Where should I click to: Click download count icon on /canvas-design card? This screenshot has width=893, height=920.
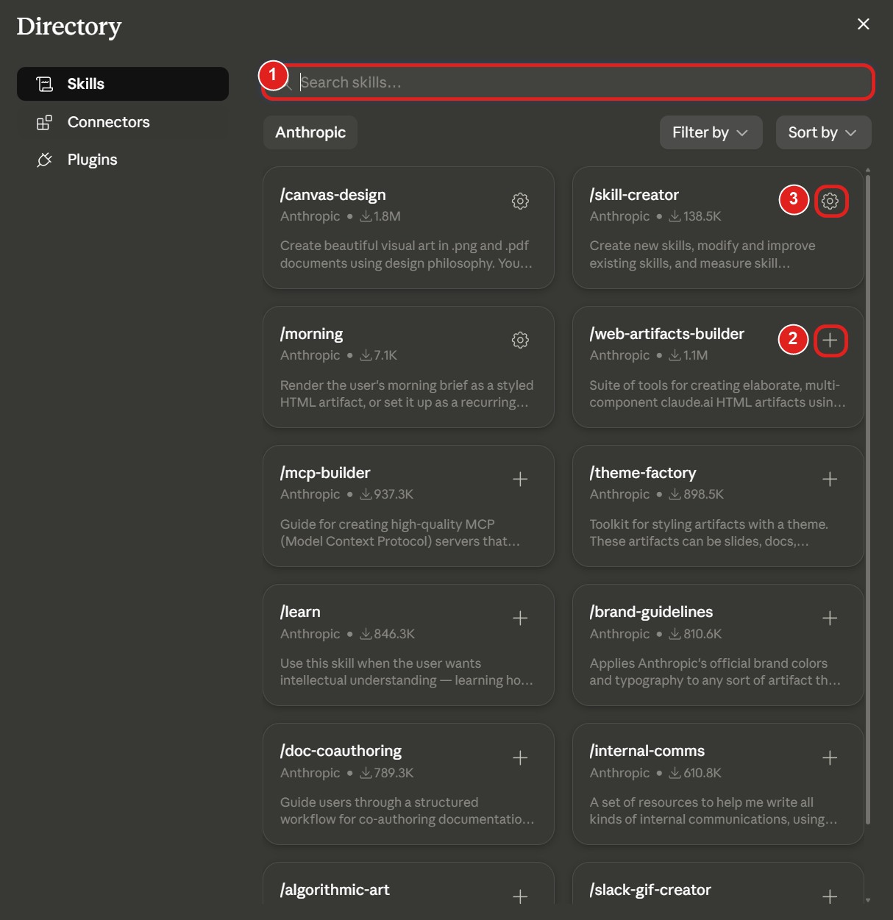pos(366,216)
